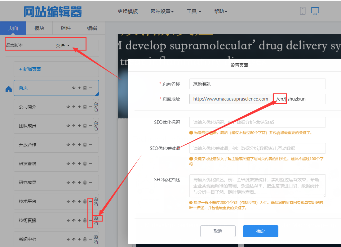
Task: Expand the 网站设置 menu
Action: (x=162, y=11)
